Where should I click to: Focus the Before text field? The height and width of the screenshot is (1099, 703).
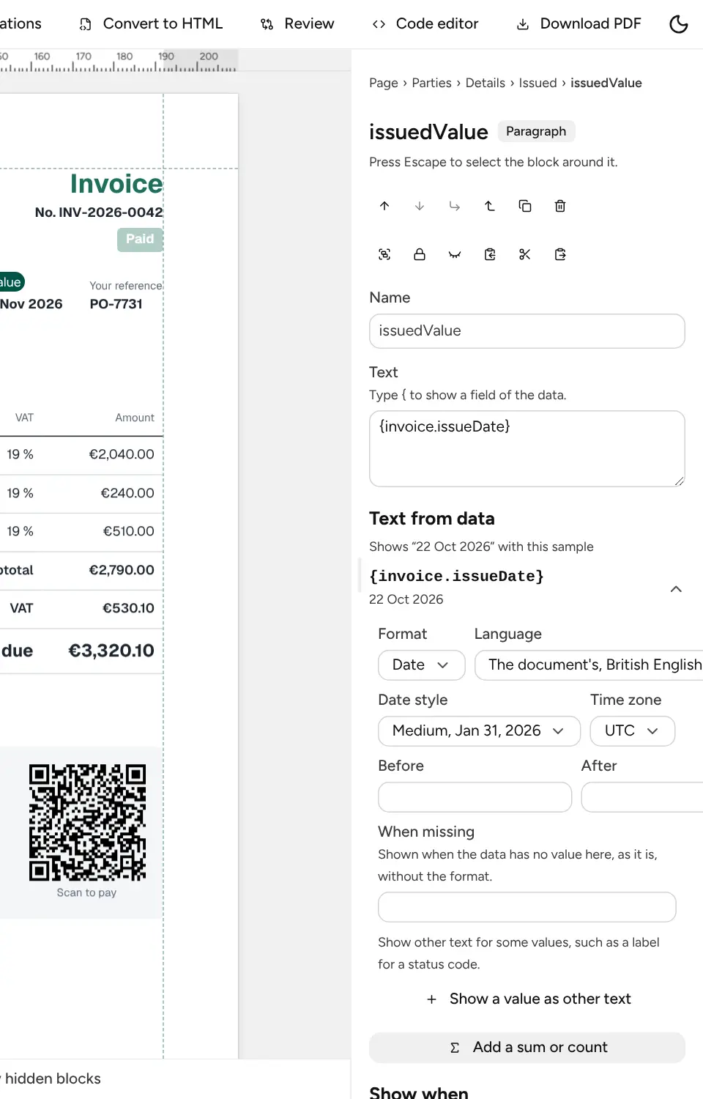coord(475,797)
